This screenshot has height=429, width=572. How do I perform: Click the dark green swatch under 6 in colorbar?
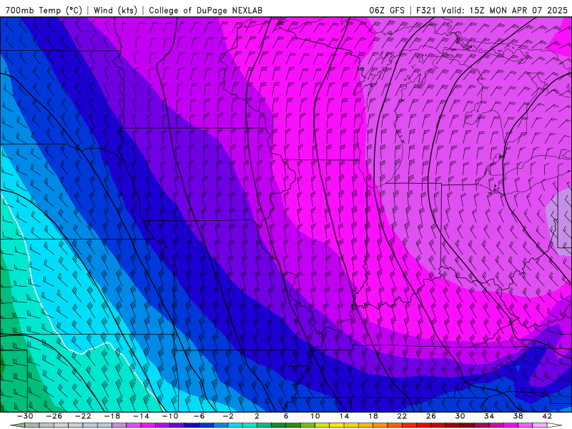[279, 425]
